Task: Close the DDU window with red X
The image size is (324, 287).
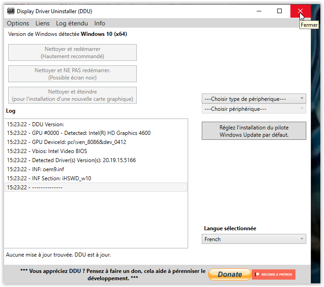Action: click(x=300, y=11)
